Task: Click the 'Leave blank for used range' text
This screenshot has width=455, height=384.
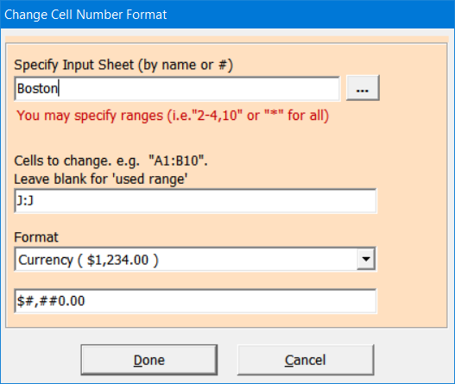Action: coord(101,179)
